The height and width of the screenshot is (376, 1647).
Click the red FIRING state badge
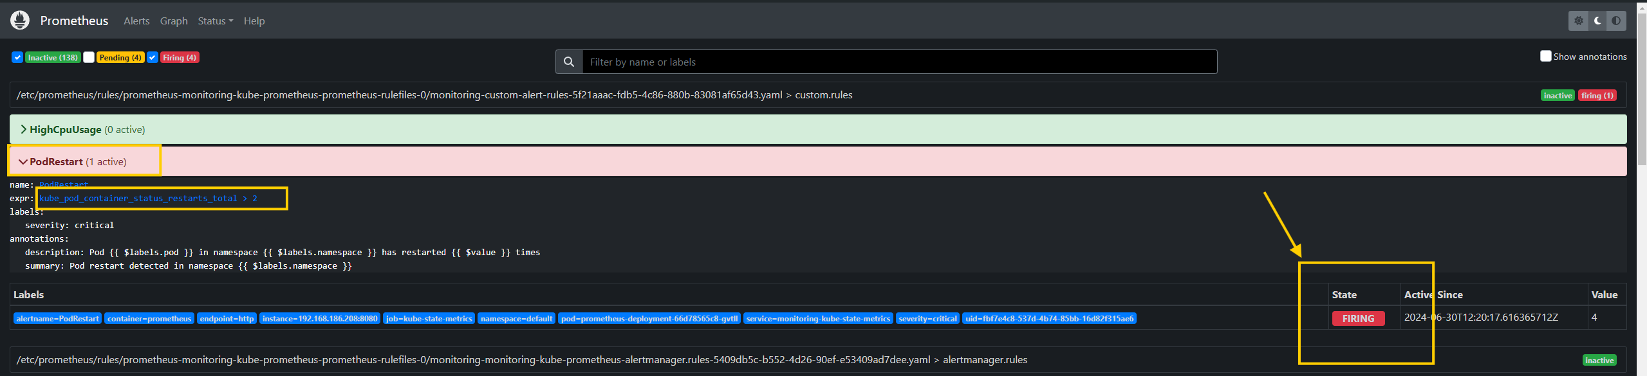tap(1358, 318)
